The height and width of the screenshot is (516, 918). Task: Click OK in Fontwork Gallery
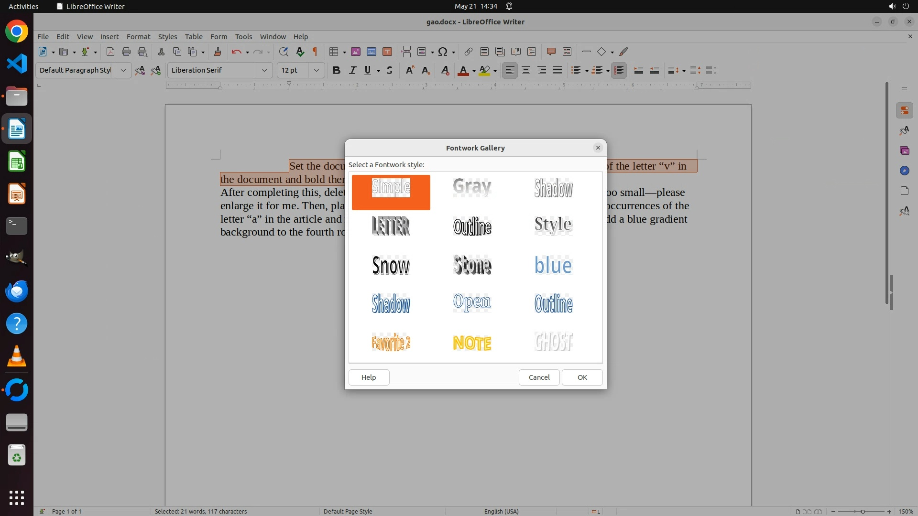582,377
